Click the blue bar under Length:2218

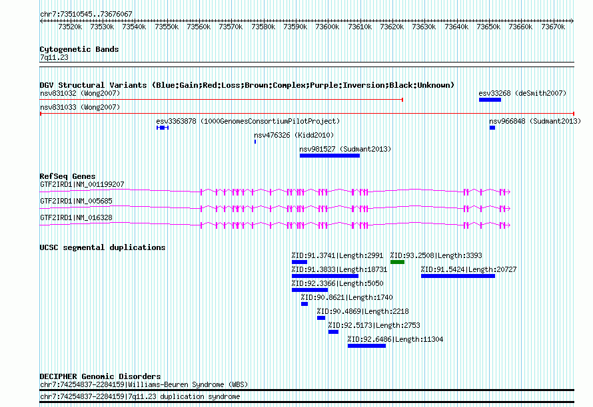321,318
